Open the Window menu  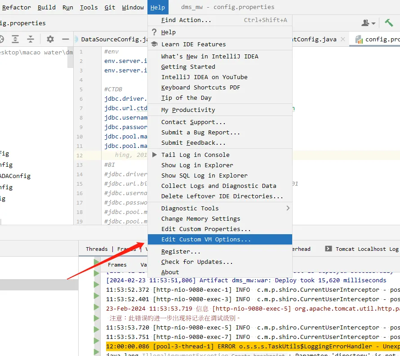click(x=133, y=7)
